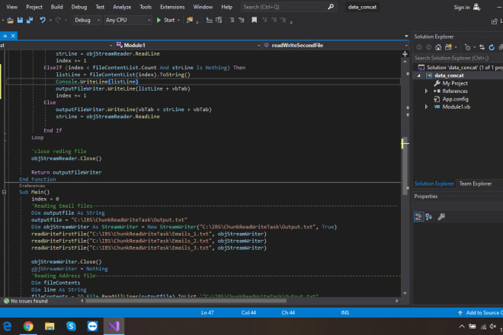
Task: Open the Window menu
Action: [x=203, y=7]
